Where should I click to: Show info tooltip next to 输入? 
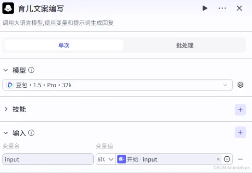coord(31,133)
